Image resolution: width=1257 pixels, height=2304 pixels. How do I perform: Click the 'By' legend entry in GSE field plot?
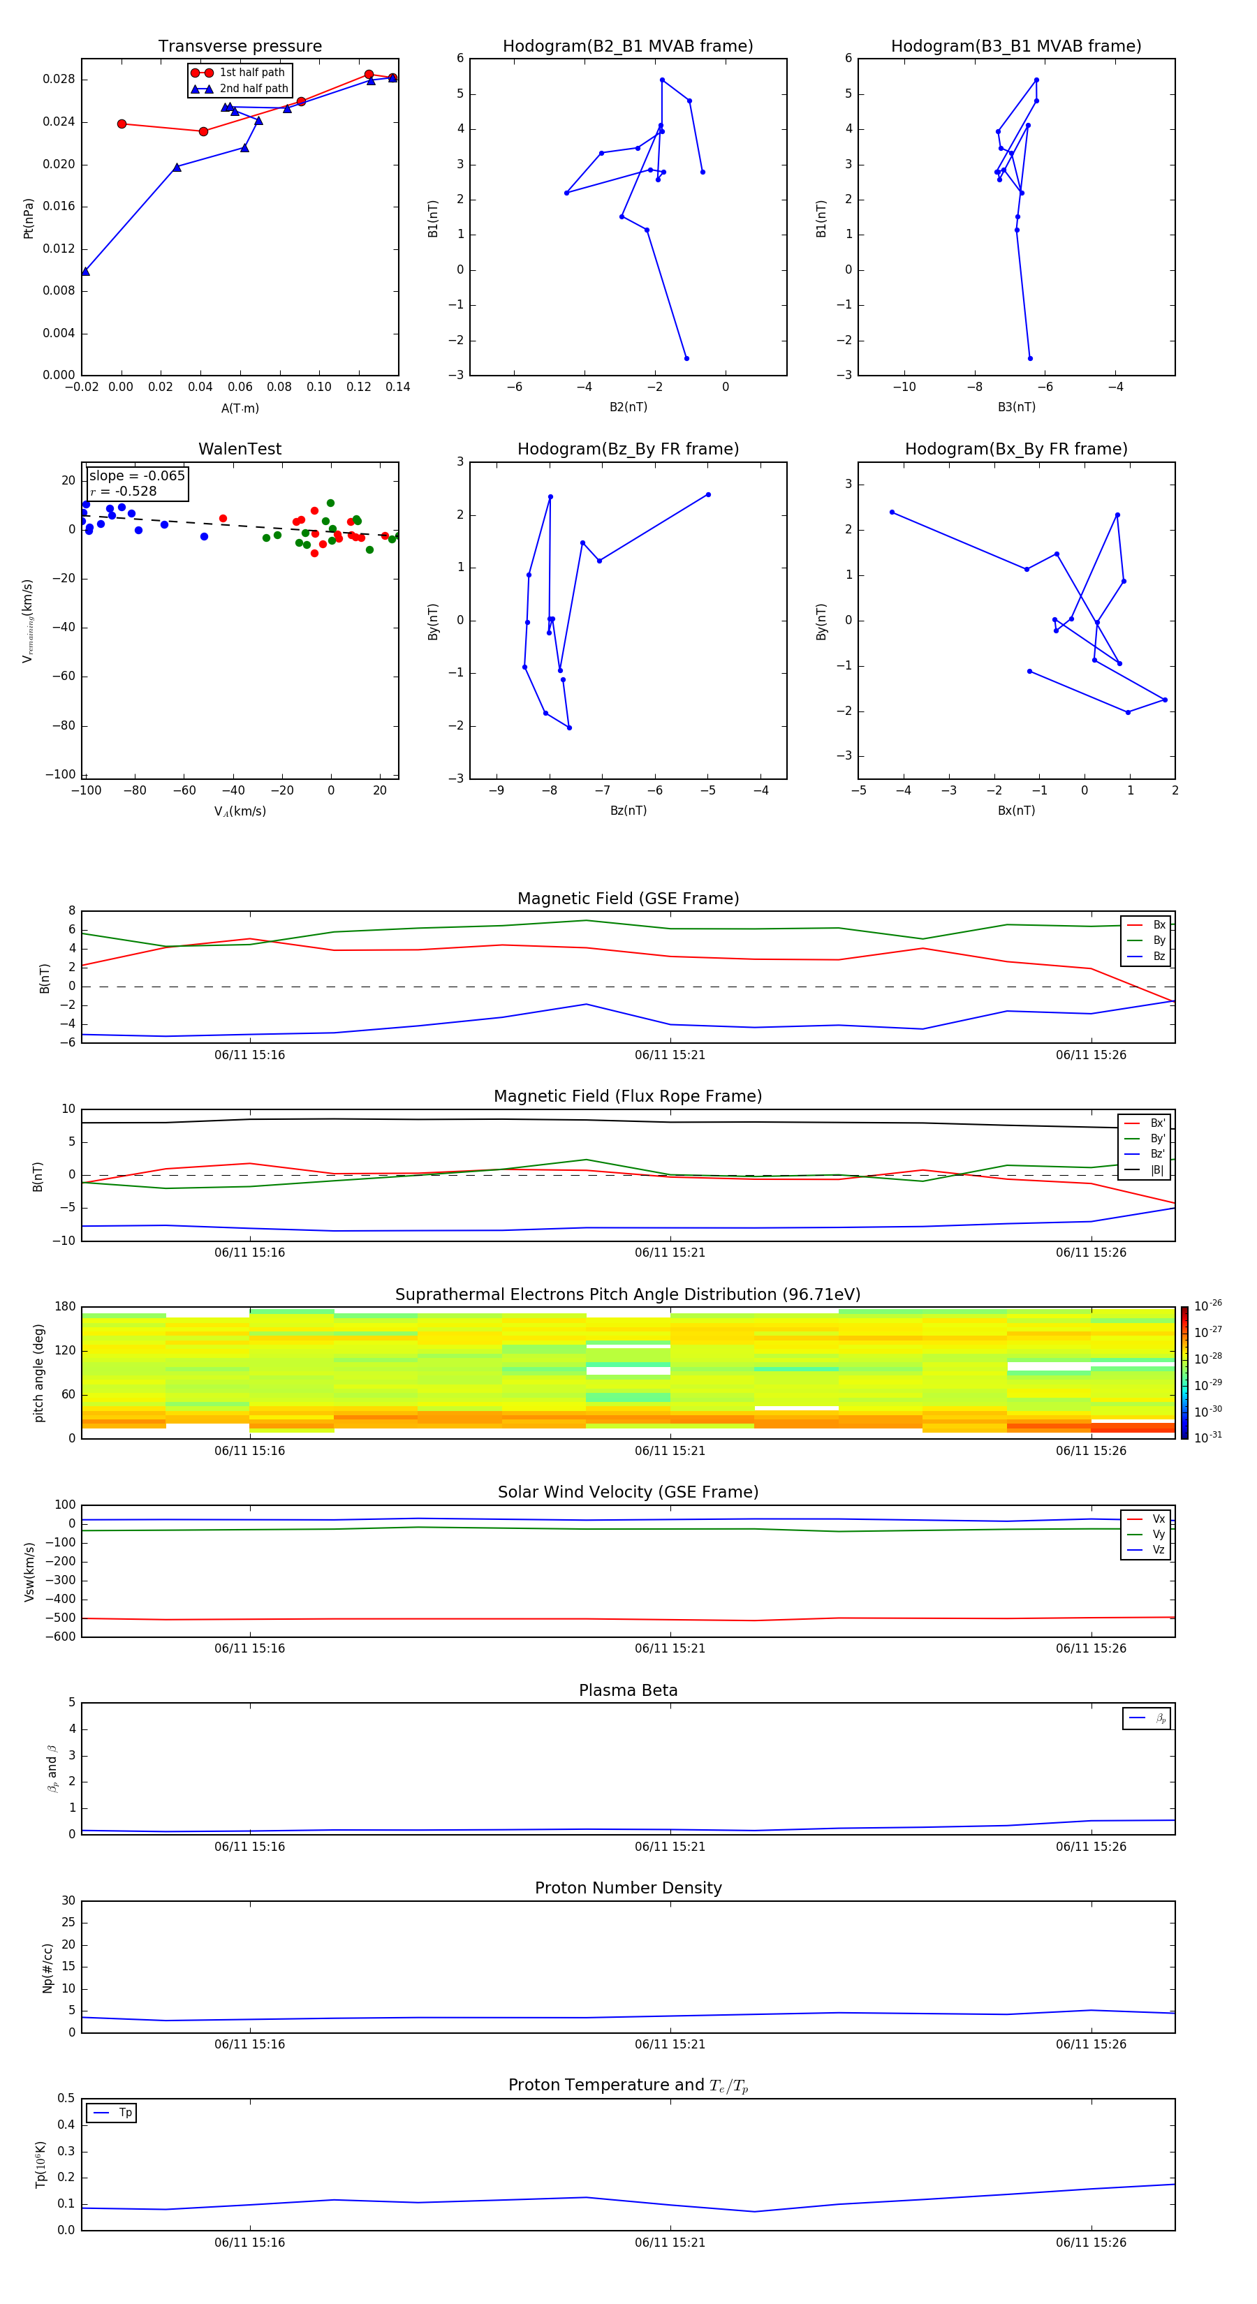pos(1147,940)
